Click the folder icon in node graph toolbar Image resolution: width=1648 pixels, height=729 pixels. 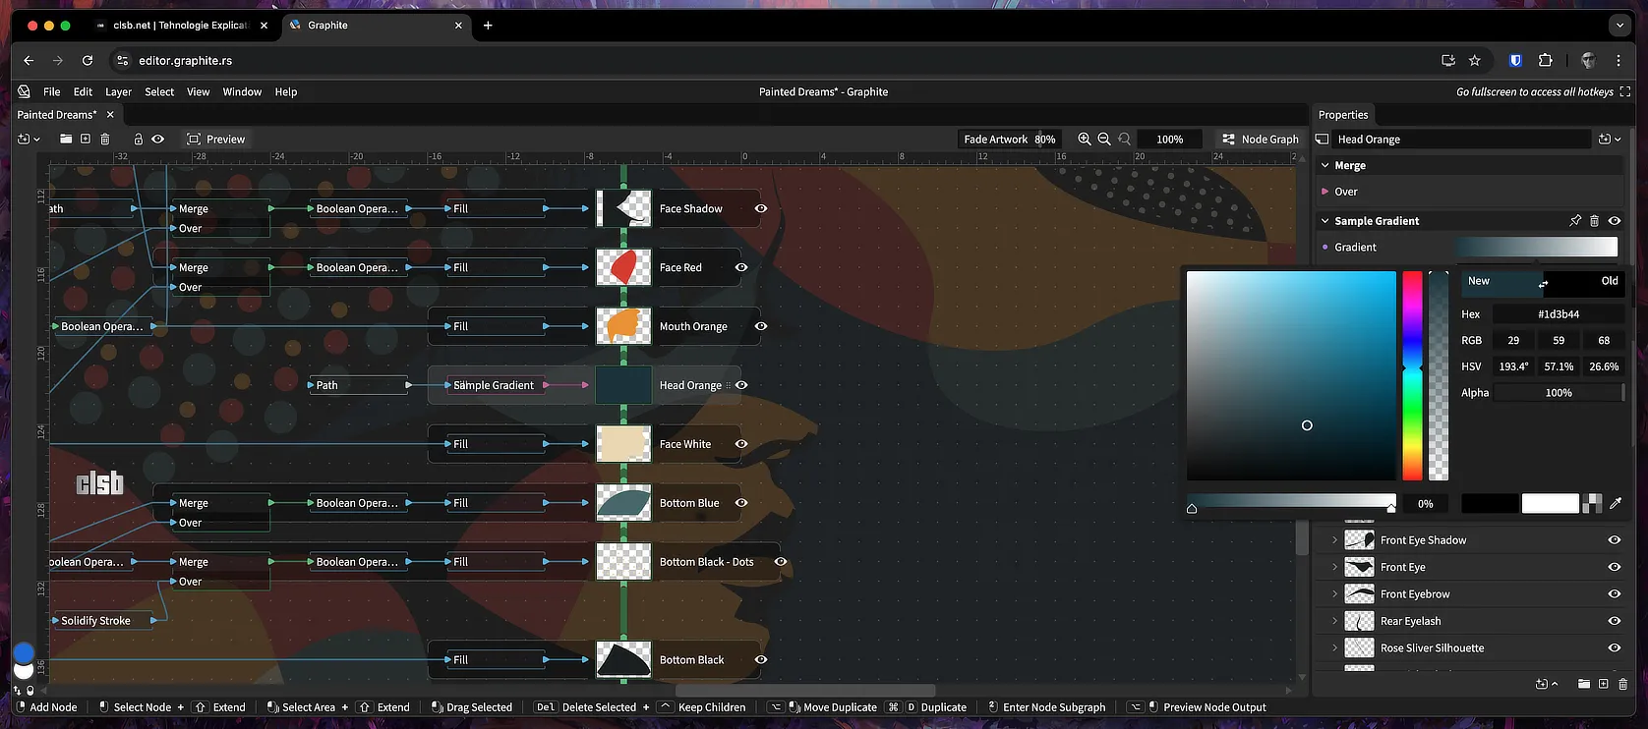click(x=66, y=140)
